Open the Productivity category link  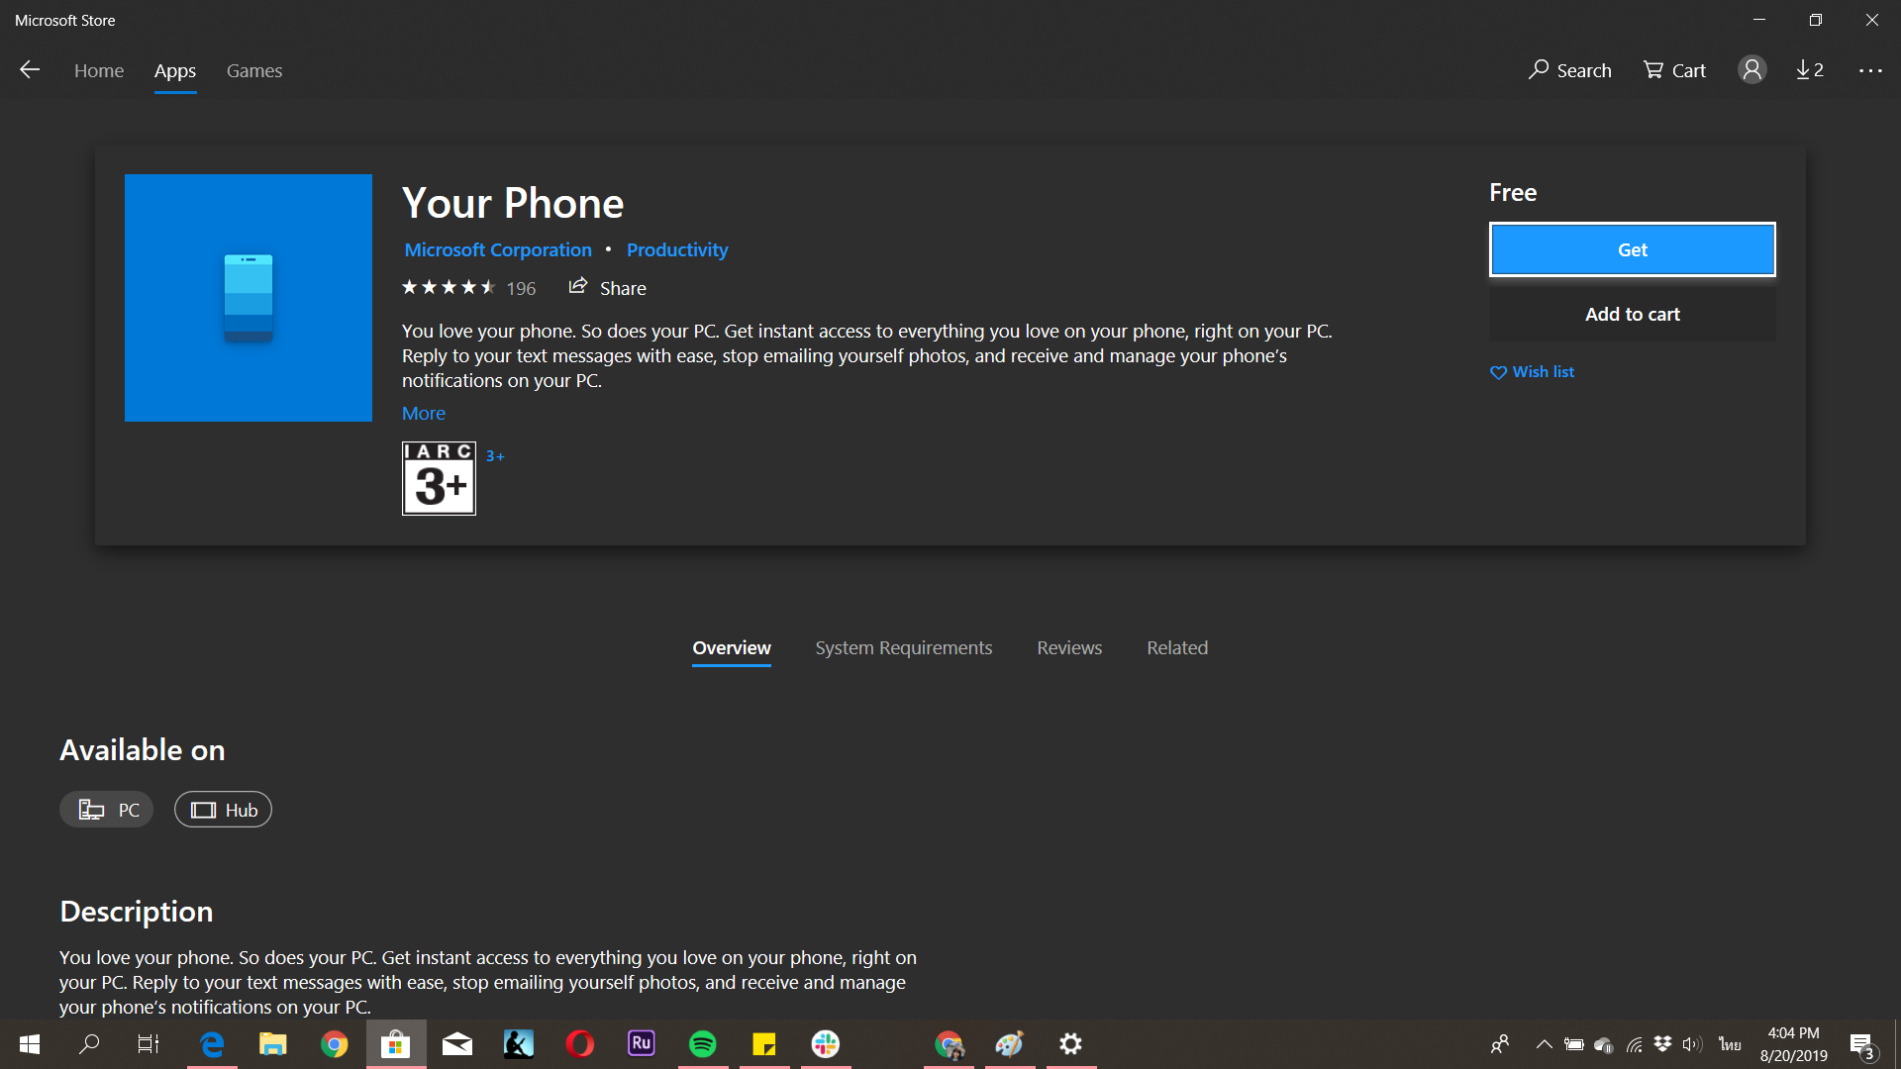pos(677,250)
